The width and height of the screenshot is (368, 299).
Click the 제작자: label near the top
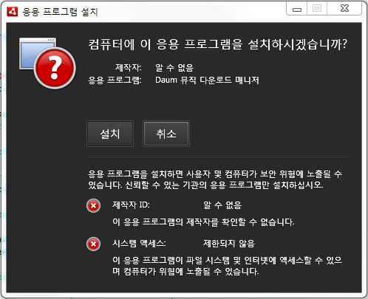pos(129,67)
